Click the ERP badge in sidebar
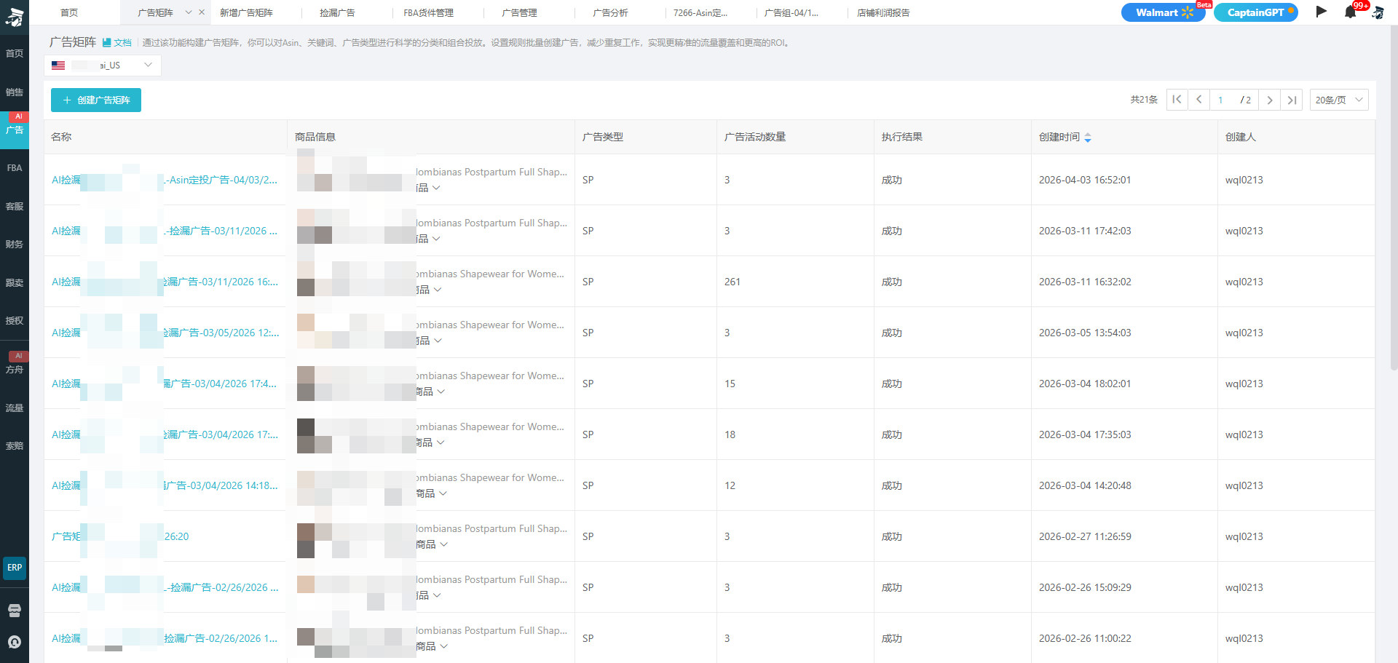Image resolution: width=1398 pixels, height=663 pixels. pyautogui.click(x=15, y=568)
